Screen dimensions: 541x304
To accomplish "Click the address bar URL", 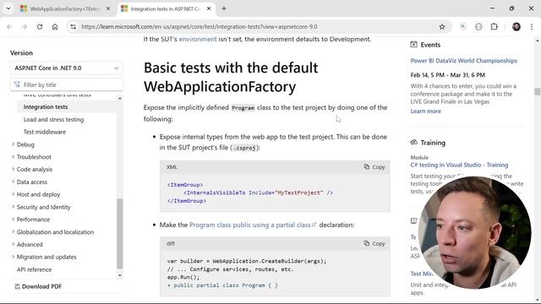I will (199, 26).
